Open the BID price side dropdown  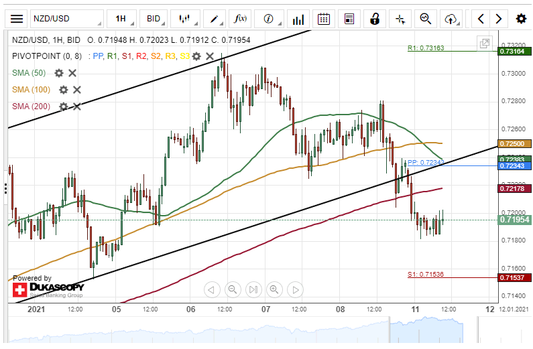click(x=154, y=18)
